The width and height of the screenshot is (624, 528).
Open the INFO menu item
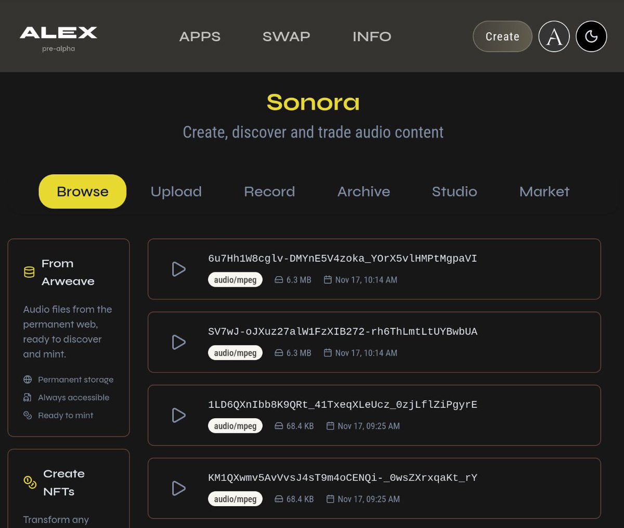coord(372,36)
